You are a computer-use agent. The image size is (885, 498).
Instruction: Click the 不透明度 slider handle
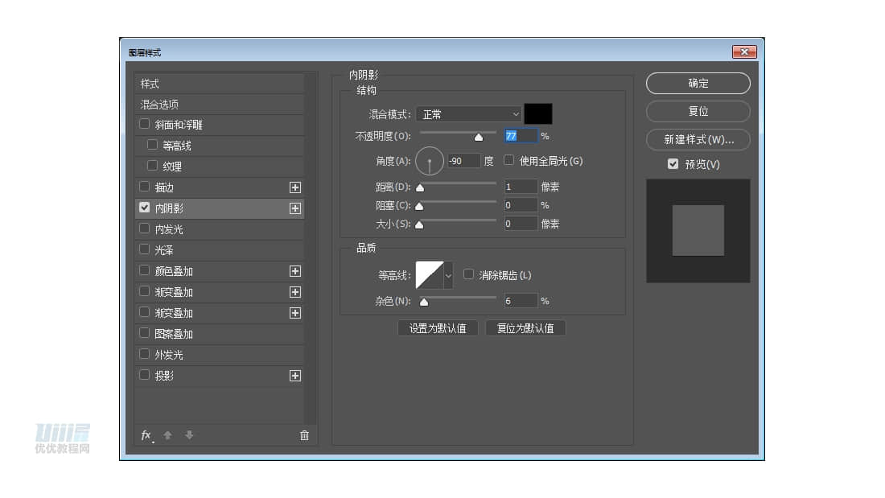[x=479, y=138]
